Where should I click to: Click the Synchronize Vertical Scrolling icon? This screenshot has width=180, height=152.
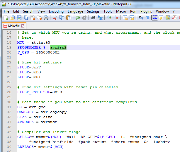(125, 18)
